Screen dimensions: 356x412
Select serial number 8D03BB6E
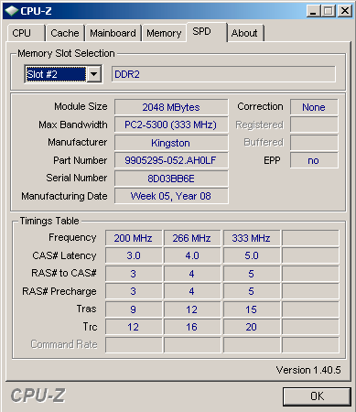pos(171,179)
